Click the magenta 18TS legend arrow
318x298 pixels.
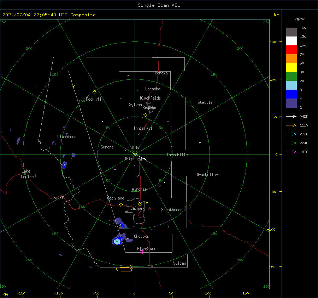point(291,152)
